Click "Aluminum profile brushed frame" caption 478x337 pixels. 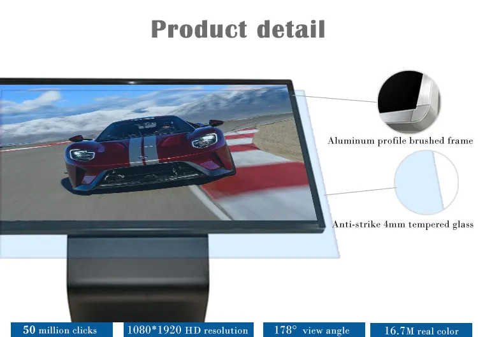coord(400,141)
